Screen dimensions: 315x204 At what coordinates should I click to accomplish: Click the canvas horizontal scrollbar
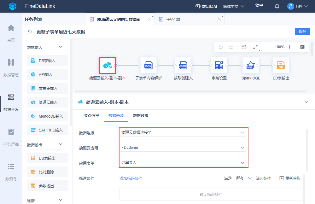[x=191, y=91]
